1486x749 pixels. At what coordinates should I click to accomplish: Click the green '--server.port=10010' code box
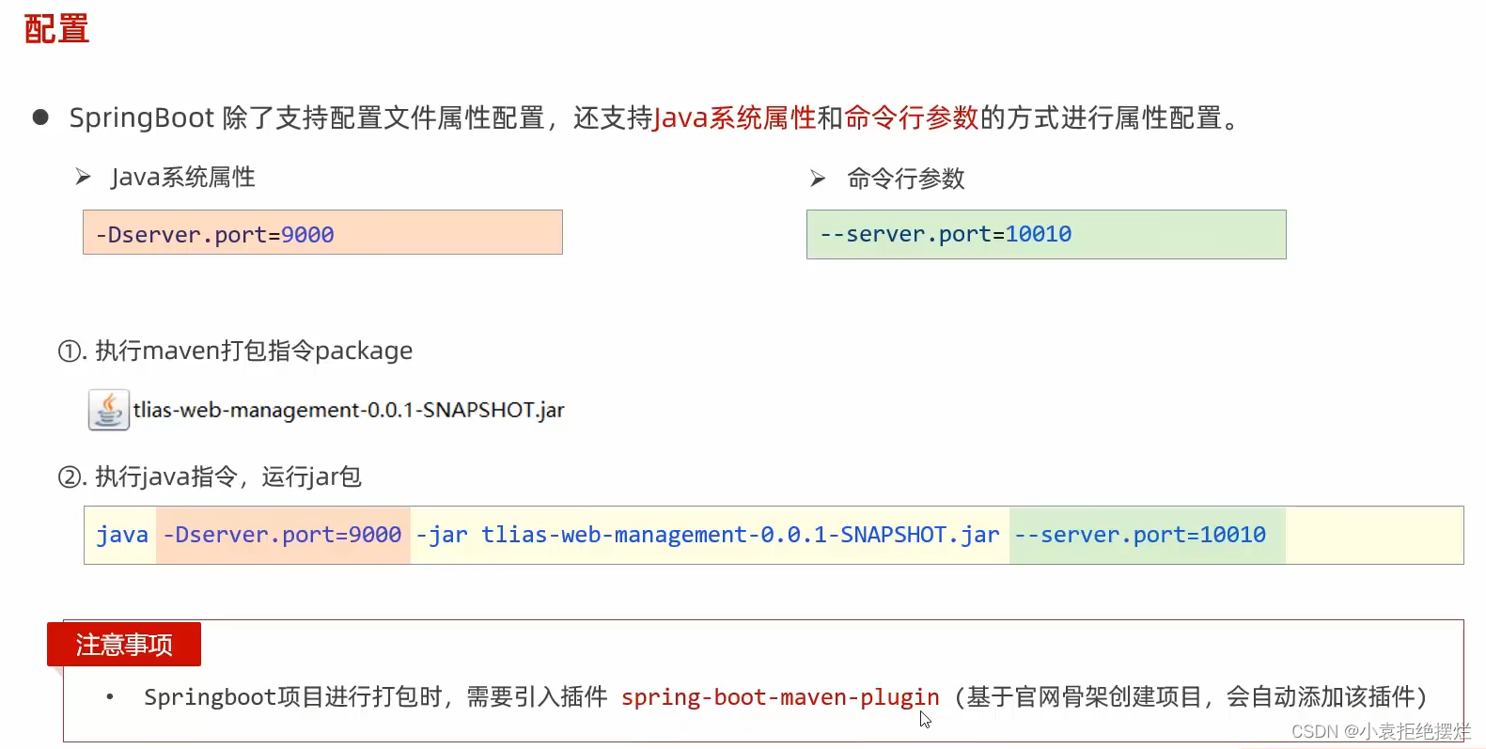[x=1046, y=234]
